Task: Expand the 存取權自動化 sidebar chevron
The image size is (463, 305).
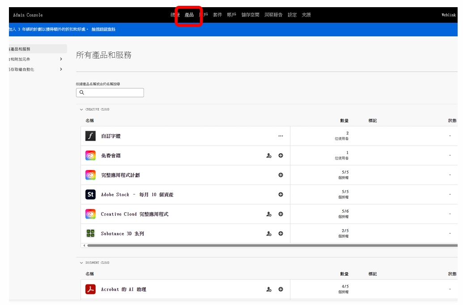Action: 61,69
